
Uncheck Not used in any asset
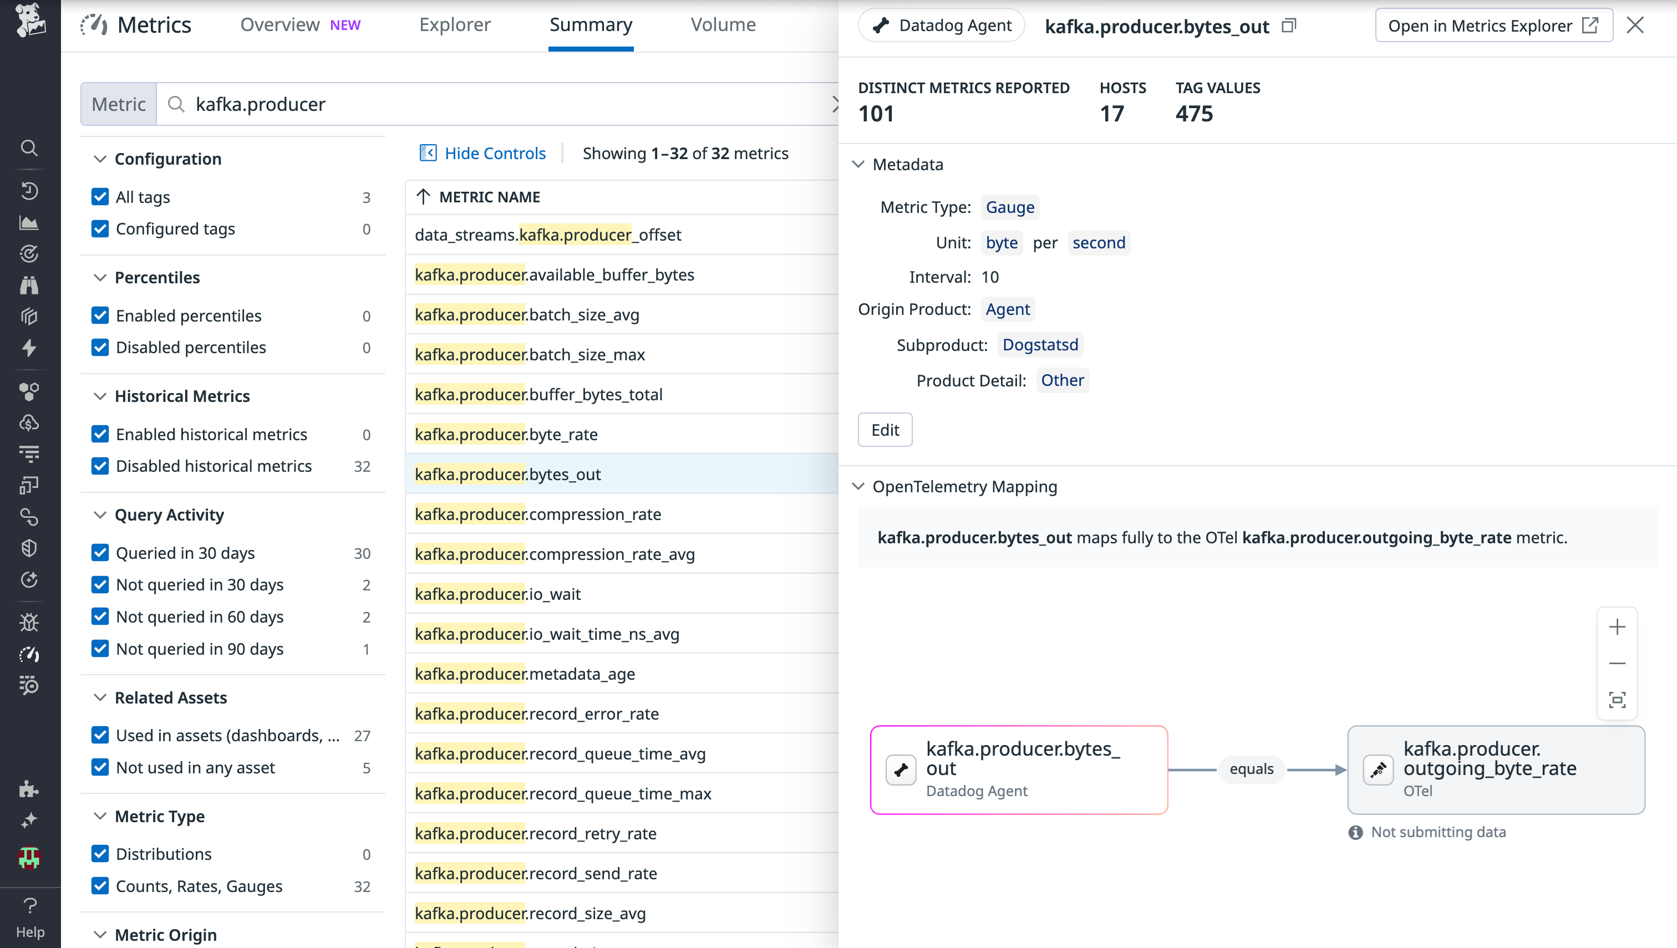pyautogui.click(x=101, y=768)
